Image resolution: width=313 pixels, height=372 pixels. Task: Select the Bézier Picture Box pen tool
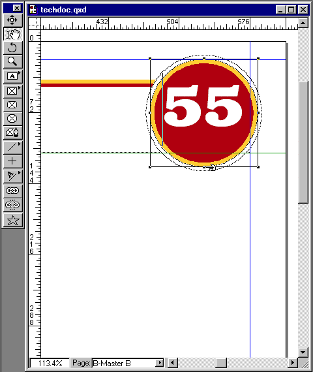tap(13, 132)
